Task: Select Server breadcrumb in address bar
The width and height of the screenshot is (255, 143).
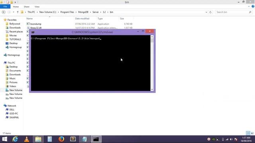Action: (96, 12)
